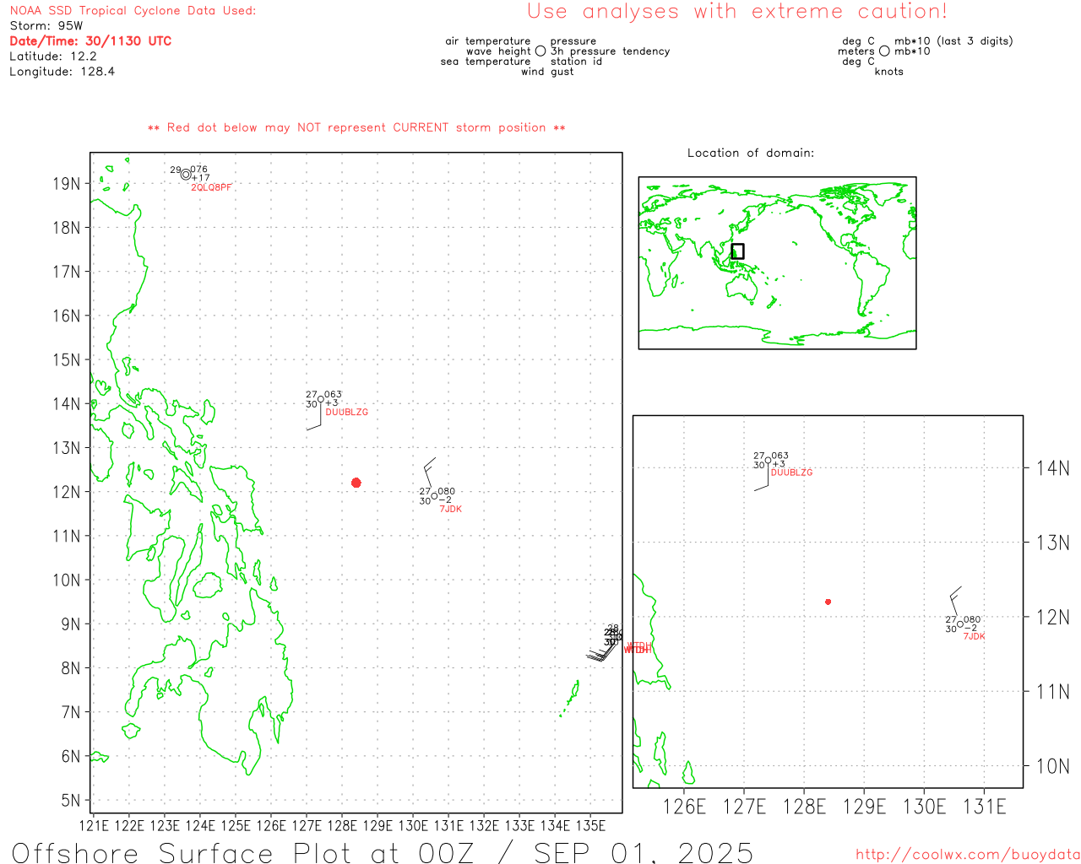The width and height of the screenshot is (1081, 864).
Task: Click the 'air temperature' legend label
Action: (488, 41)
